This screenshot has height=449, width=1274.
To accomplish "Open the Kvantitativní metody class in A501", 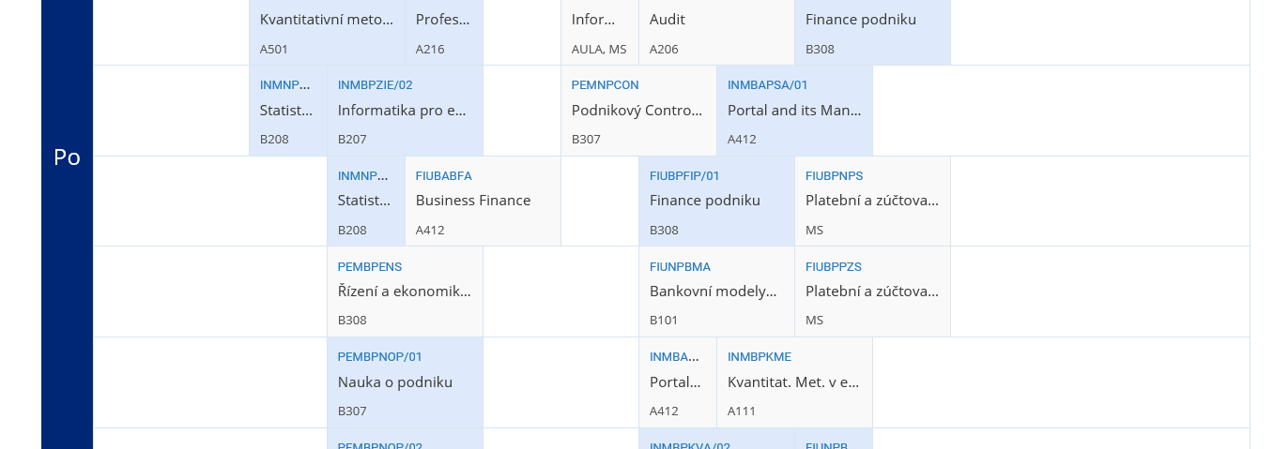I will [x=327, y=32].
